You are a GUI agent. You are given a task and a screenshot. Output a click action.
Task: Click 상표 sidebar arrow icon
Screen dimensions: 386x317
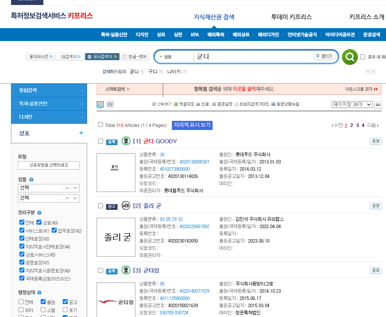click(81, 133)
